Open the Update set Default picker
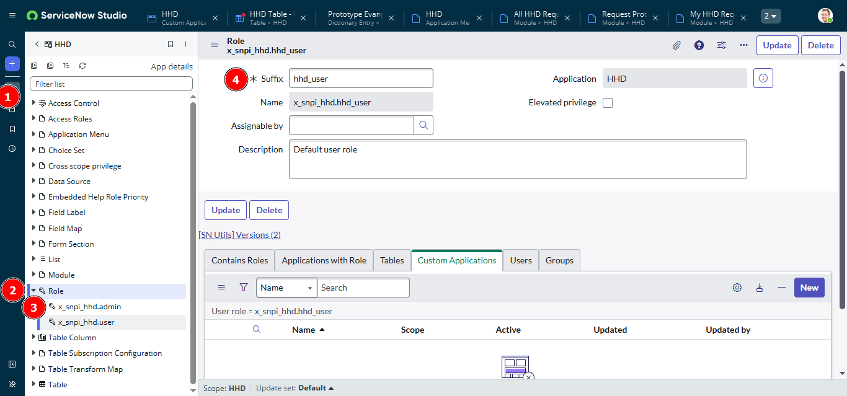This screenshot has width=847, height=396. click(316, 388)
